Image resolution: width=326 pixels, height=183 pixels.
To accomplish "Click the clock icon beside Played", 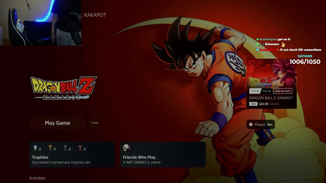I will [x=251, y=125].
